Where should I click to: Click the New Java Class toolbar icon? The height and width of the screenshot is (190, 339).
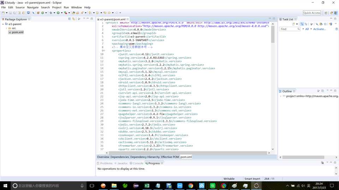pyautogui.click(x=42, y=13)
